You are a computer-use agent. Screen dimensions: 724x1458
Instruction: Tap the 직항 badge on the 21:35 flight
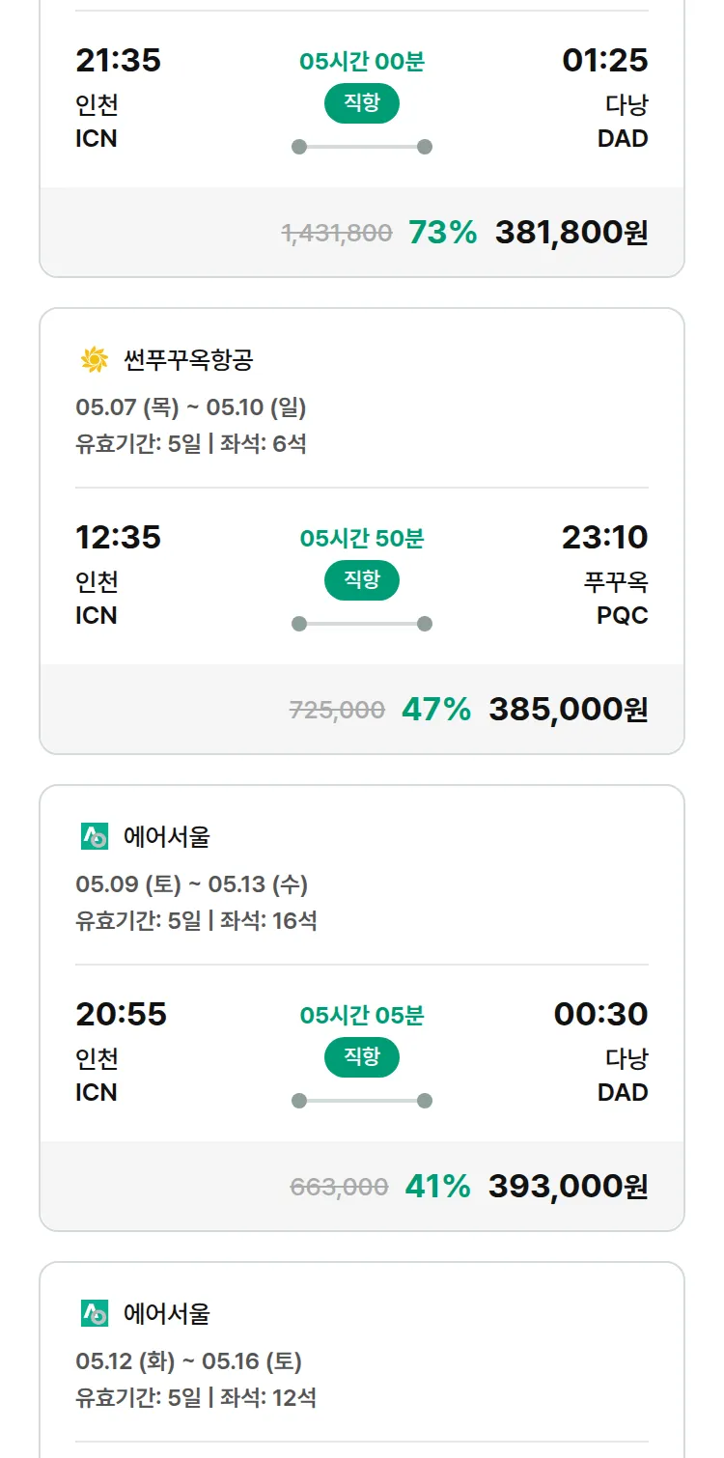pos(361,104)
